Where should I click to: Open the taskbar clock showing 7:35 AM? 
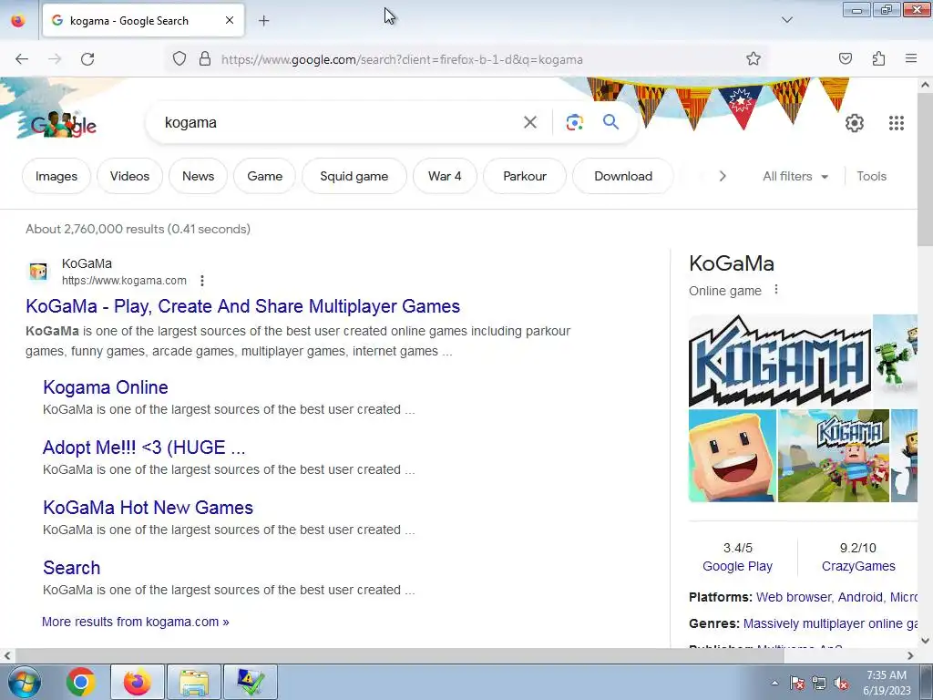pyautogui.click(x=887, y=682)
